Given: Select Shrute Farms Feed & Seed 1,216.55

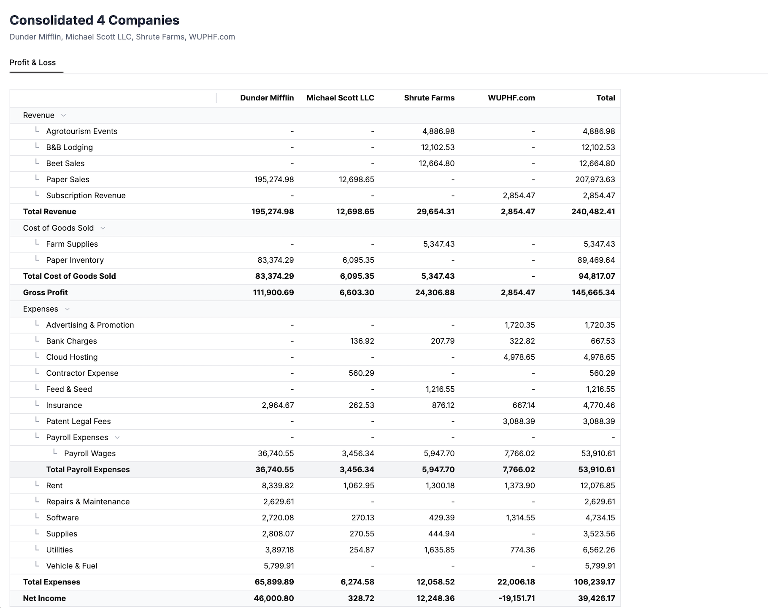Looking at the screenshot, I should [x=440, y=389].
